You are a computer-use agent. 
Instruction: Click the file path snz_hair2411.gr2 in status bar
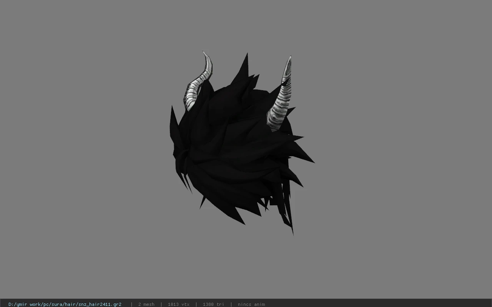point(65,304)
